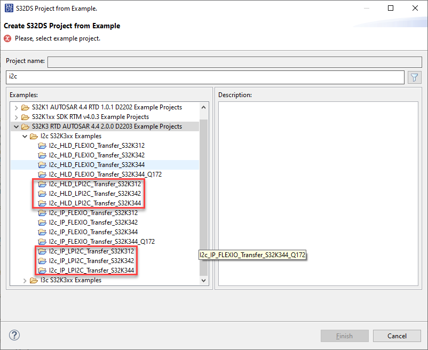The image size is (428, 350).
Task: Click the folder icon next to I3c S32K3xx Examples
Action: 34,280
